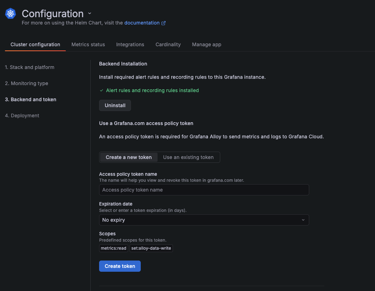Select the Cluster configuration tab
375x291 pixels.
point(35,44)
